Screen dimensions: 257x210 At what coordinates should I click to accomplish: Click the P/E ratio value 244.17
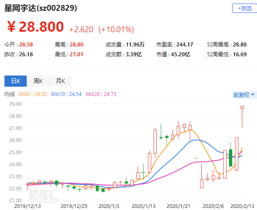click(185, 45)
